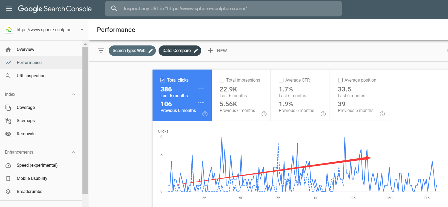
Task: Enable the Average position checkbox
Action: [x=340, y=80]
